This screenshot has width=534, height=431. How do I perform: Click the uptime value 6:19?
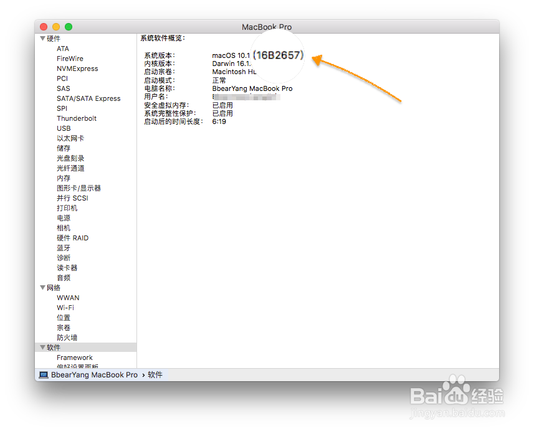point(219,121)
